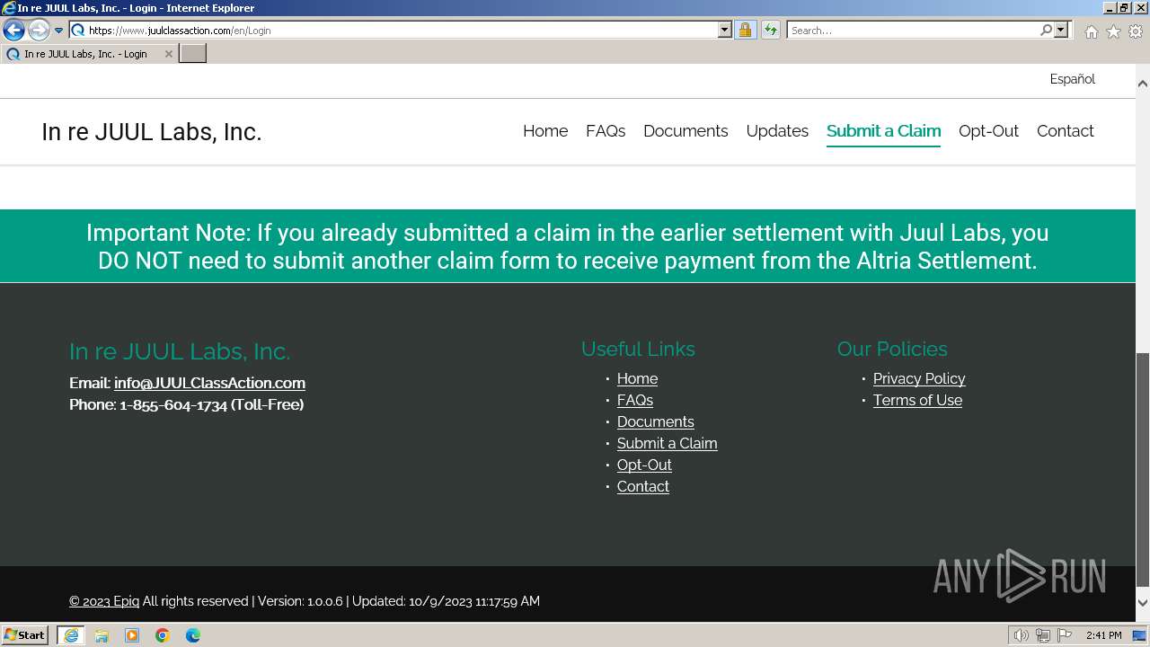This screenshot has width=1150, height=647.
Task: Click the Action Center flag tray icon
Action: point(1065,635)
